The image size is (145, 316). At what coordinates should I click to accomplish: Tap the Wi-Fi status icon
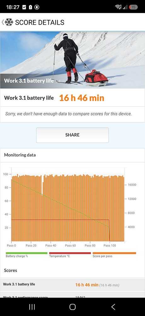[x=118, y=7]
